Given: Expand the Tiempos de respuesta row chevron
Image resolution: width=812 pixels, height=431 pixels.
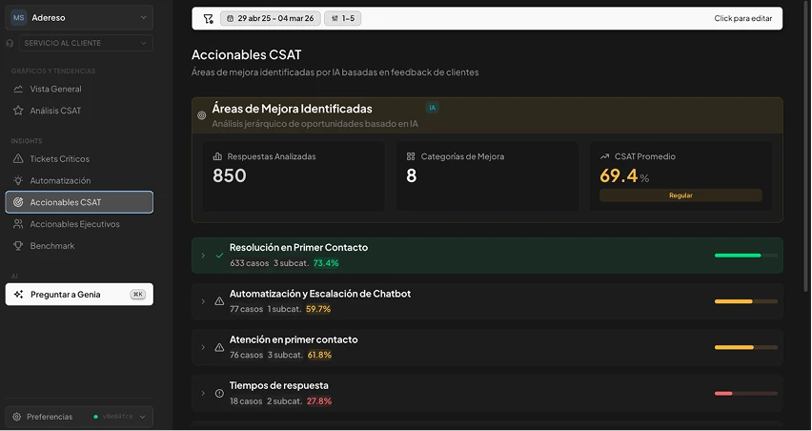Looking at the screenshot, I should (204, 394).
